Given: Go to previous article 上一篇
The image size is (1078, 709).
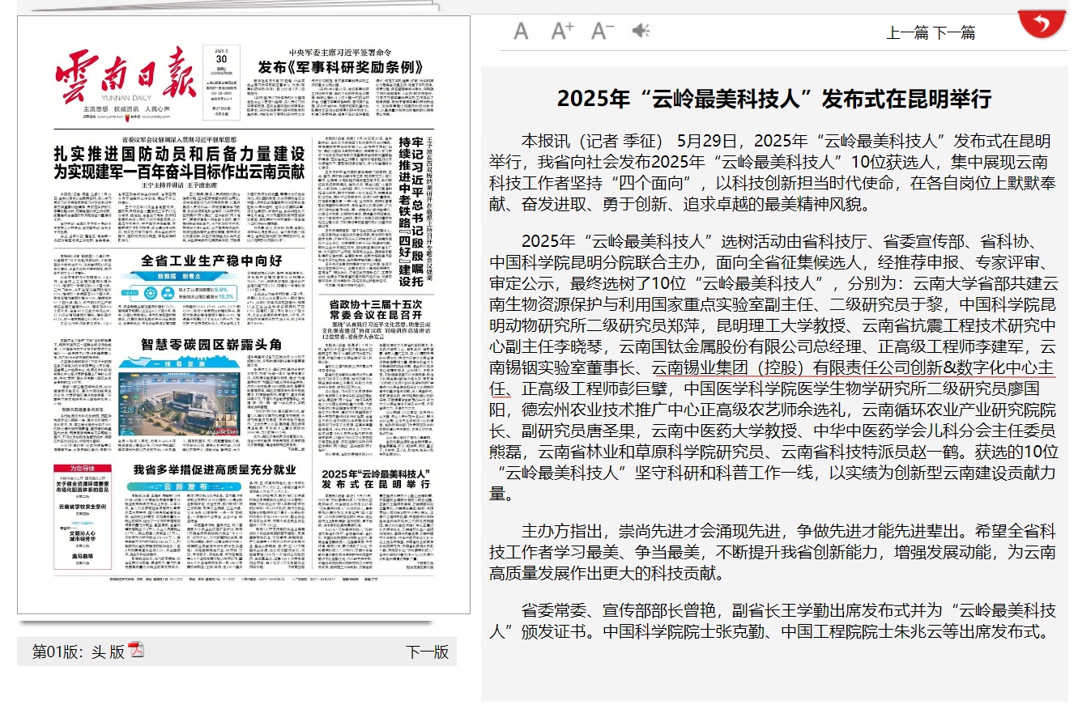Looking at the screenshot, I should tap(907, 33).
